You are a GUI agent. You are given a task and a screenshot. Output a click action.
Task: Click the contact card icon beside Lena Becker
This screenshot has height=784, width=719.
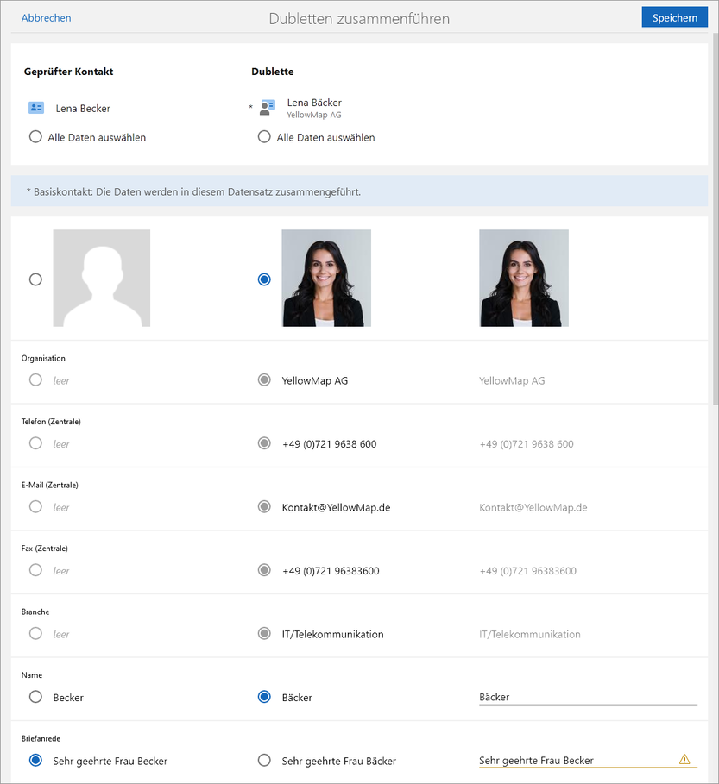point(35,107)
